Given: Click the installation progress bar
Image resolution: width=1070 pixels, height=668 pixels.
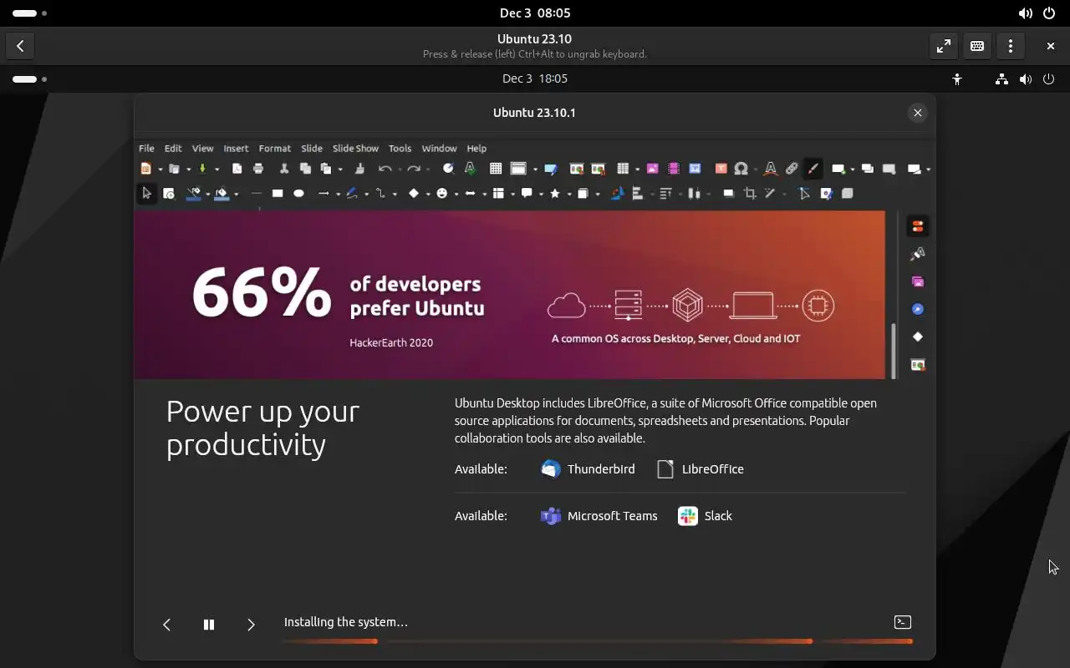Looking at the screenshot, I should pos(598,641).
